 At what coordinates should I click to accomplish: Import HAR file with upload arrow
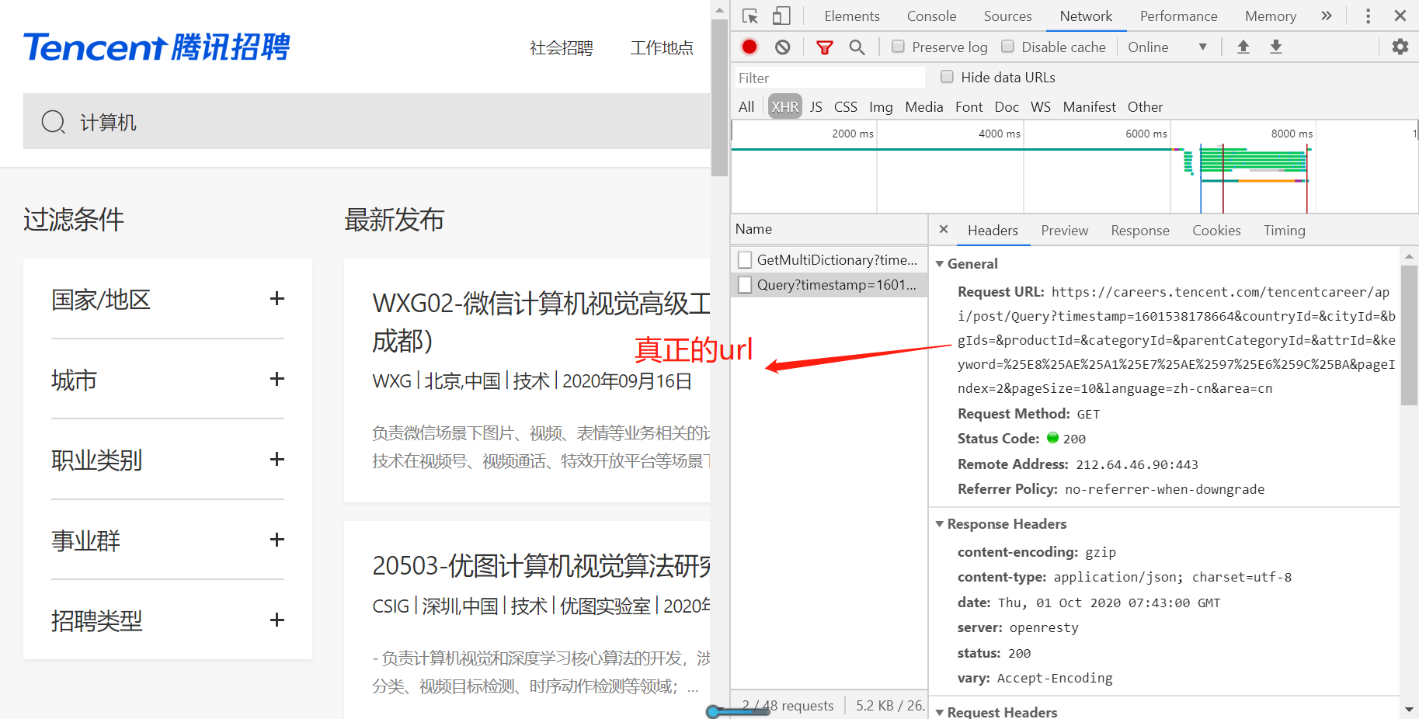tap(1243, 47)
